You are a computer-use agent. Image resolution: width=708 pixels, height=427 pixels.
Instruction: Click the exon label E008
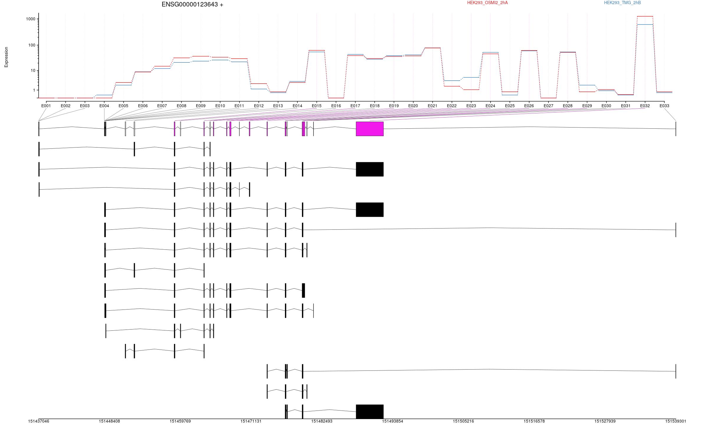pos(181,106)
